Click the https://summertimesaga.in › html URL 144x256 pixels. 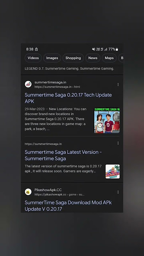pos(57,87)
